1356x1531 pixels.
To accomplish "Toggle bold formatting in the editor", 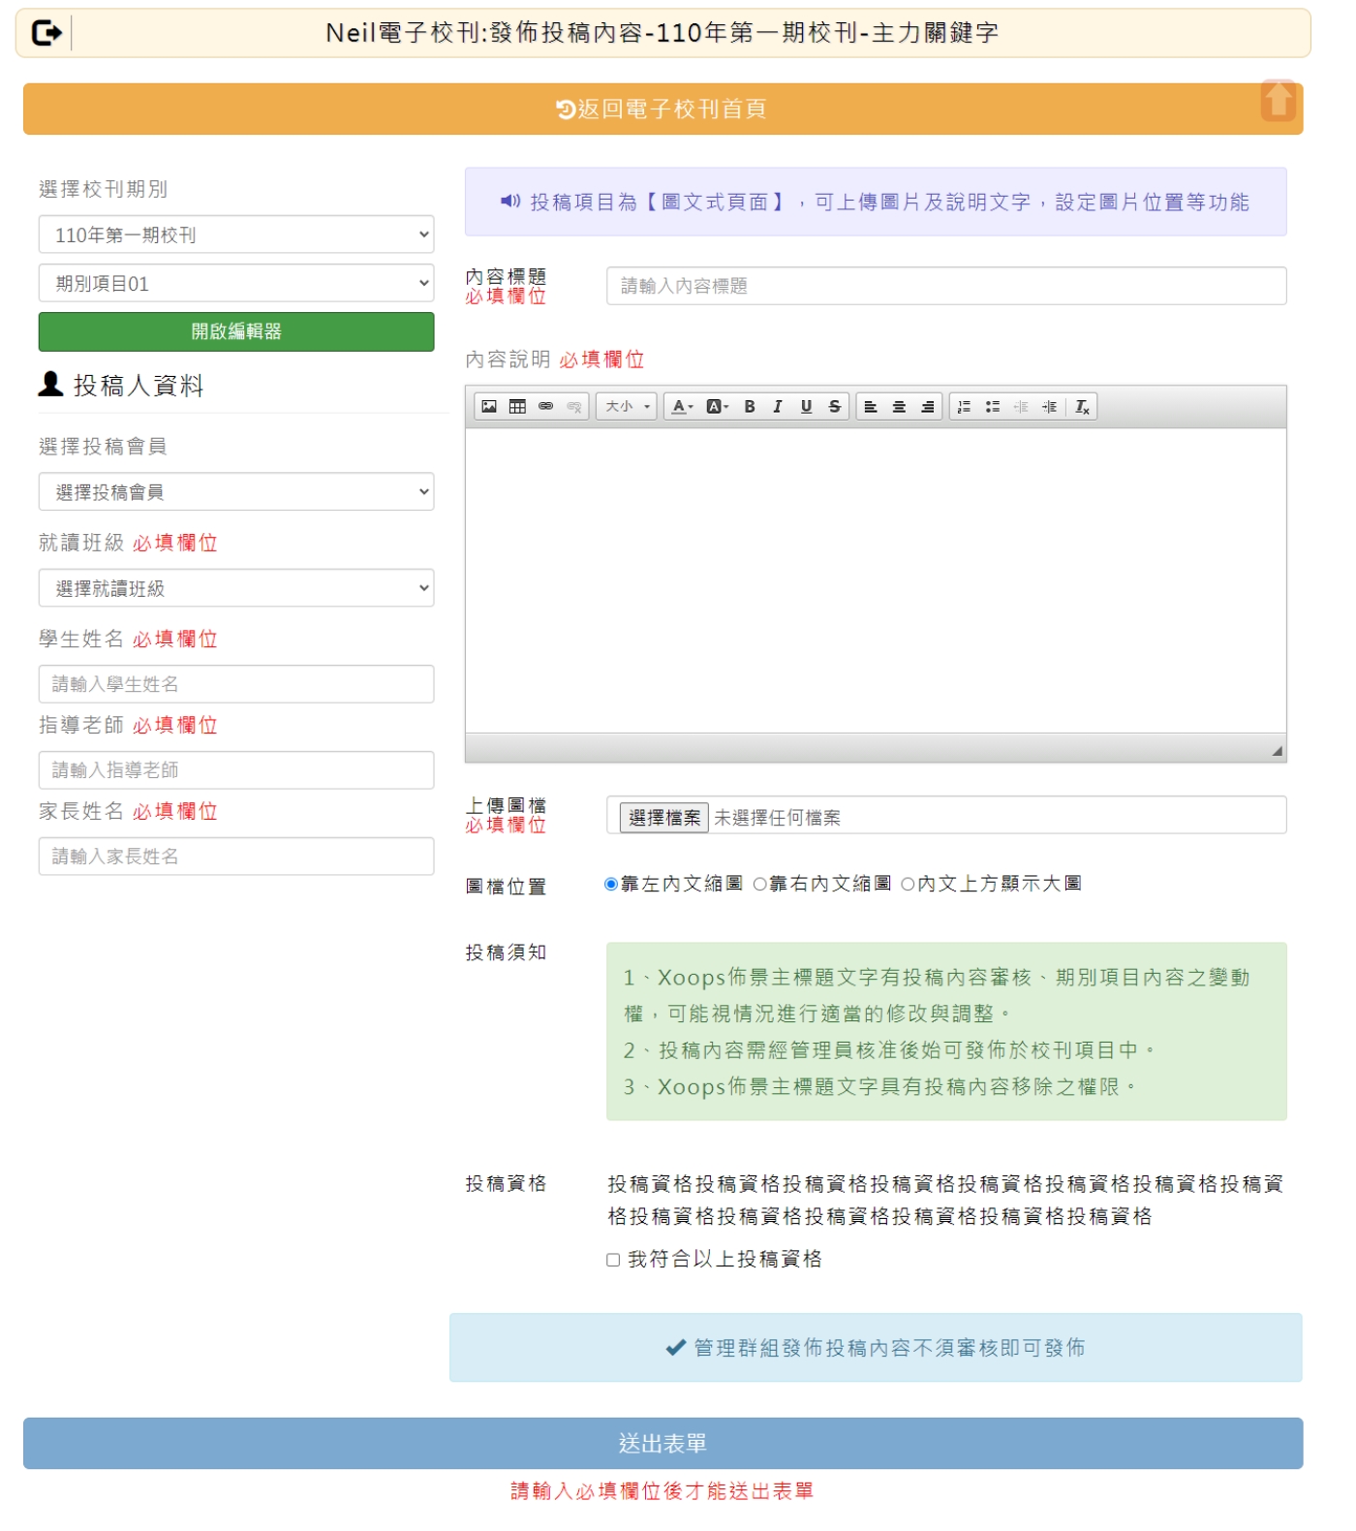I will (749, 407).
